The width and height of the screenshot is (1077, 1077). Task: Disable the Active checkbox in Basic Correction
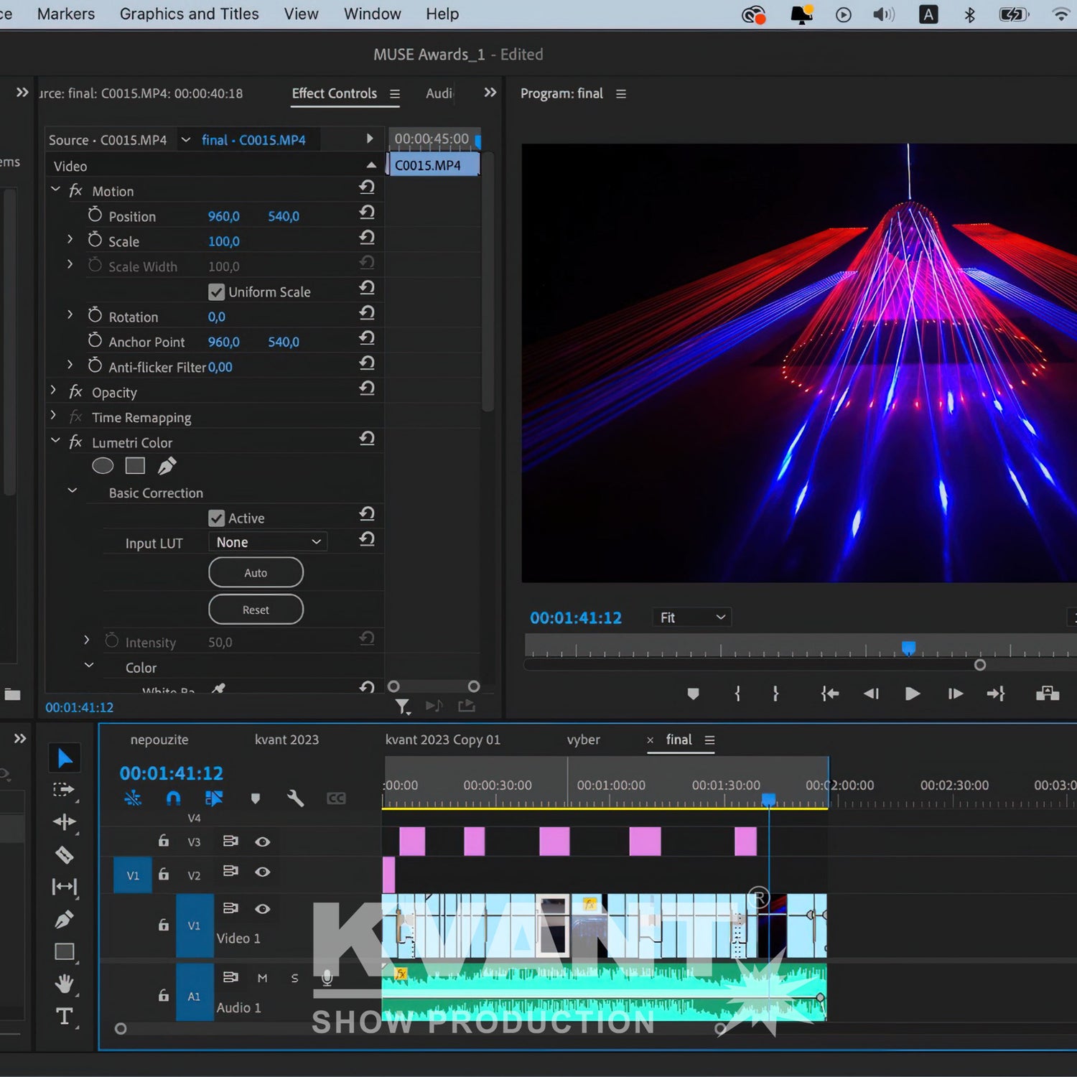[x=216, y=518]
